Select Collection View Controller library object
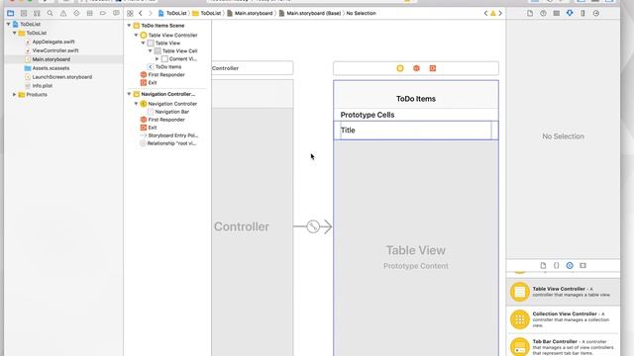 (x=564, y=319)
